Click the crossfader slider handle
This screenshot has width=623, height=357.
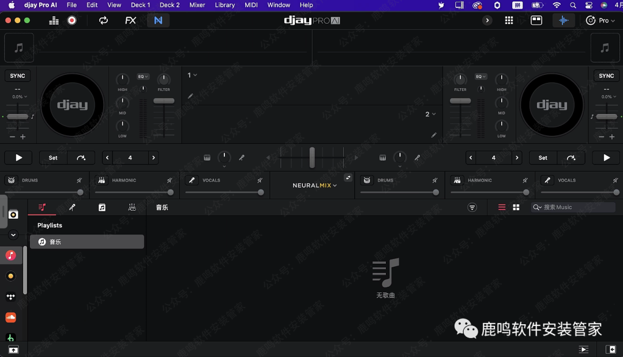[x=312, y=157]
